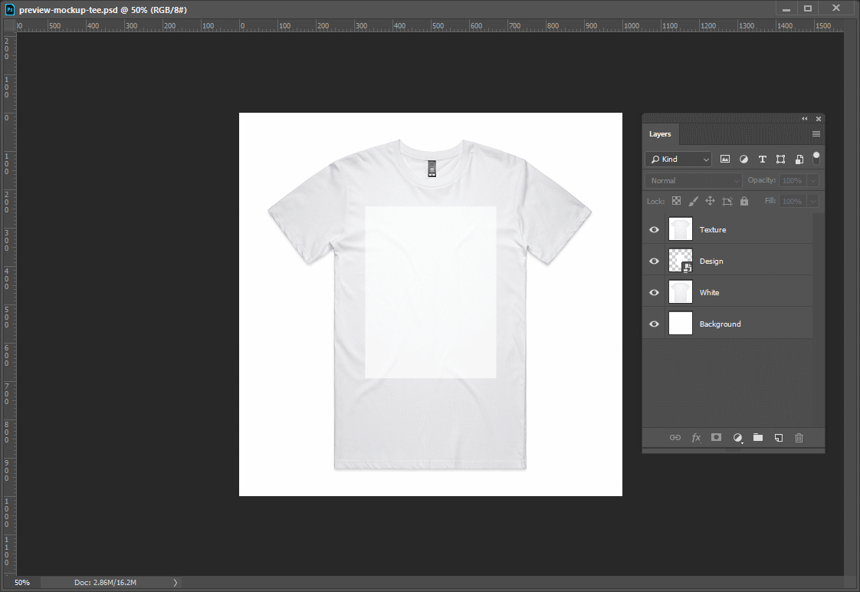This screenshot has height=592, width=860.
Task: Click the filter shape layers icon
Action: pyautogui.click(x=780, y=159)
